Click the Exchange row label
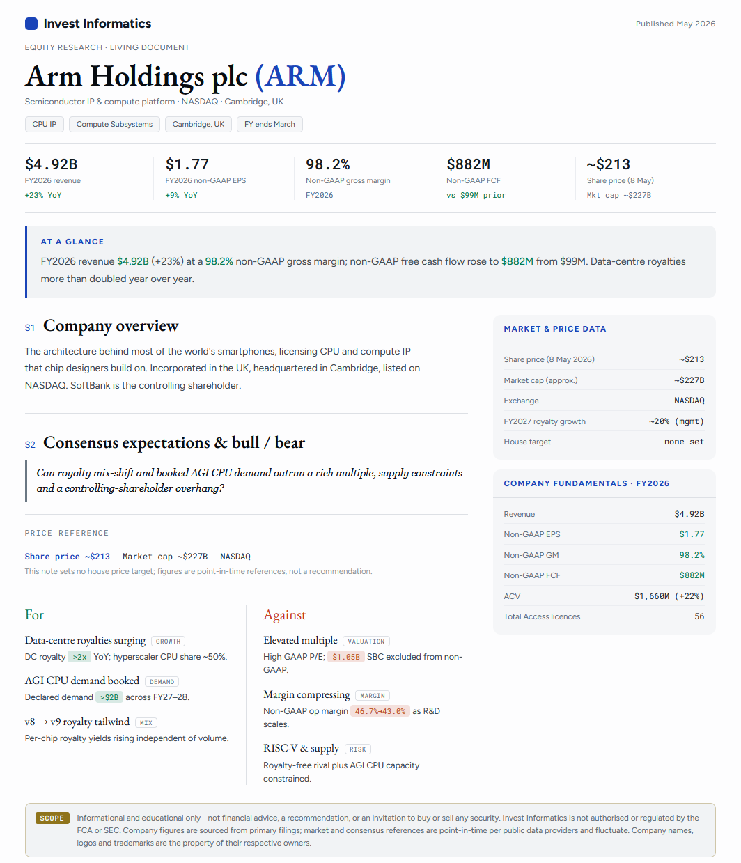Image resolution: width=741 pixels, height=863 pixels. pos(521,401)
